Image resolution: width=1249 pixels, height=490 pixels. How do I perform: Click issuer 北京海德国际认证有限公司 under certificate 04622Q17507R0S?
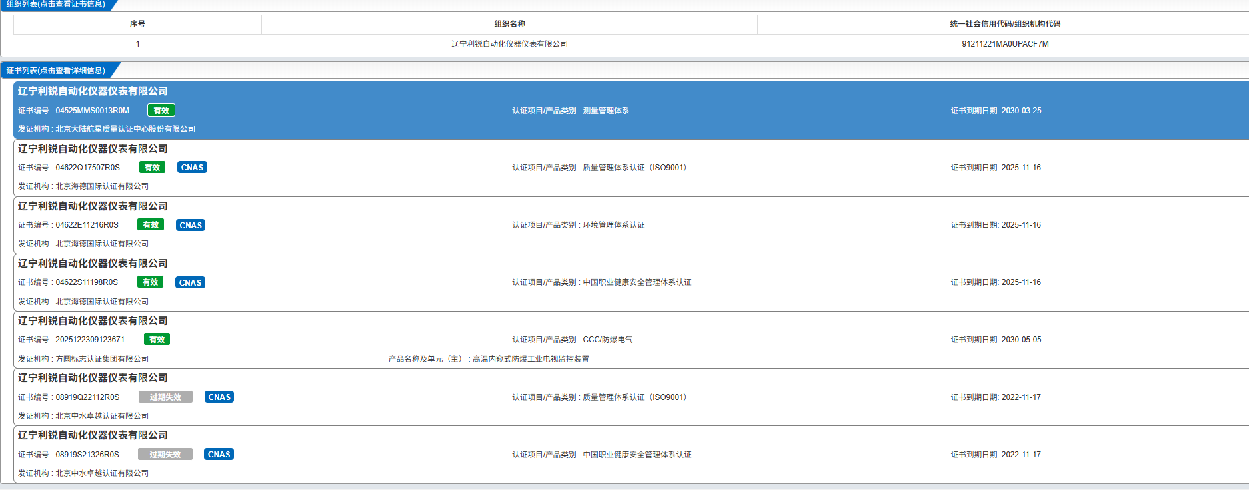[102, 186]
